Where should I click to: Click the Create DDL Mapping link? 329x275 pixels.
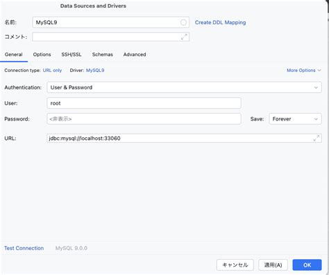(220, 22)
